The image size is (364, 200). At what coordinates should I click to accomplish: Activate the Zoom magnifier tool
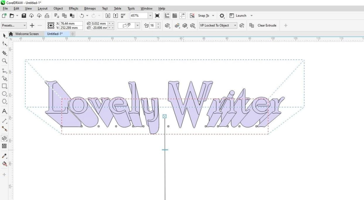pyautogui.click(x=4, y=61)
